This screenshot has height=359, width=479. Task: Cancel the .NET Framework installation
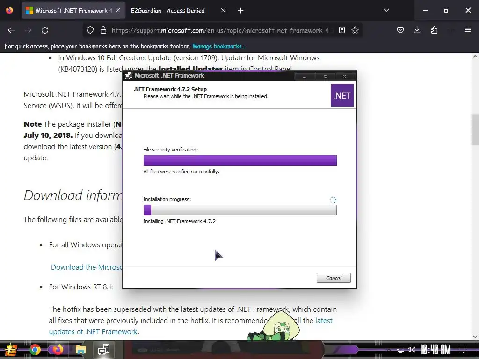333,278
